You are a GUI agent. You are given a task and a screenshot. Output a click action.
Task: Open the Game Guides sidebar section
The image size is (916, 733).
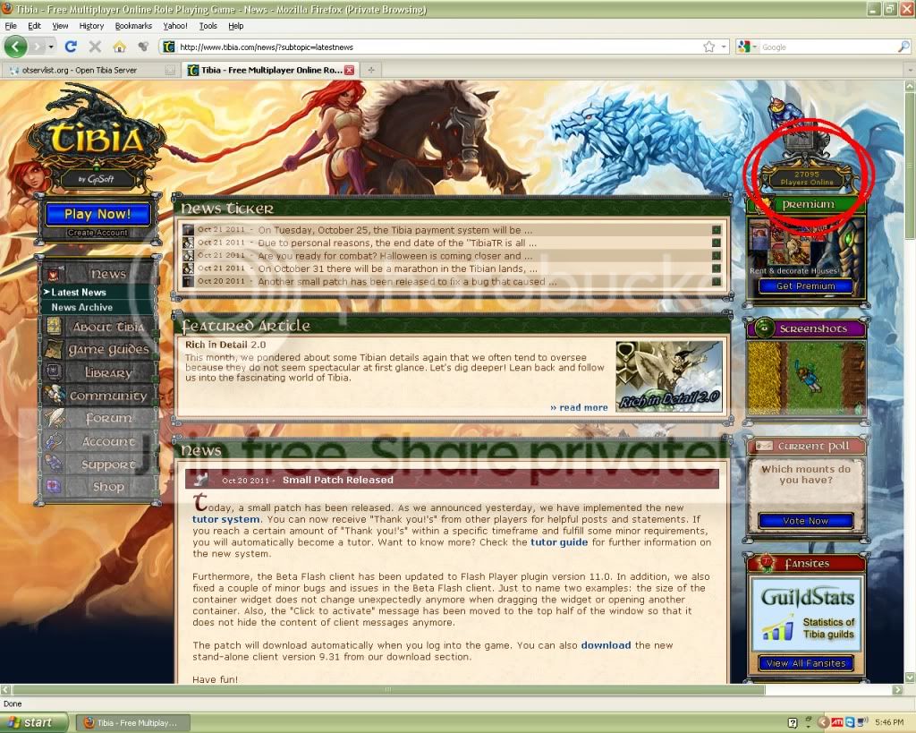(x=98, y=350)
